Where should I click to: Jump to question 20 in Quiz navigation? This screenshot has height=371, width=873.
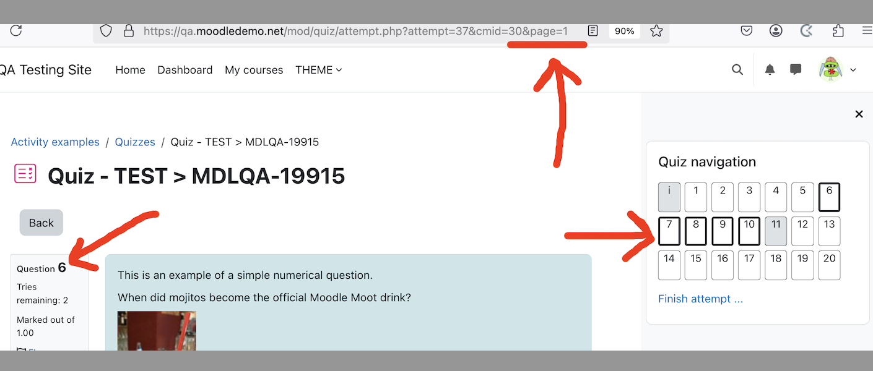[830, 265]
